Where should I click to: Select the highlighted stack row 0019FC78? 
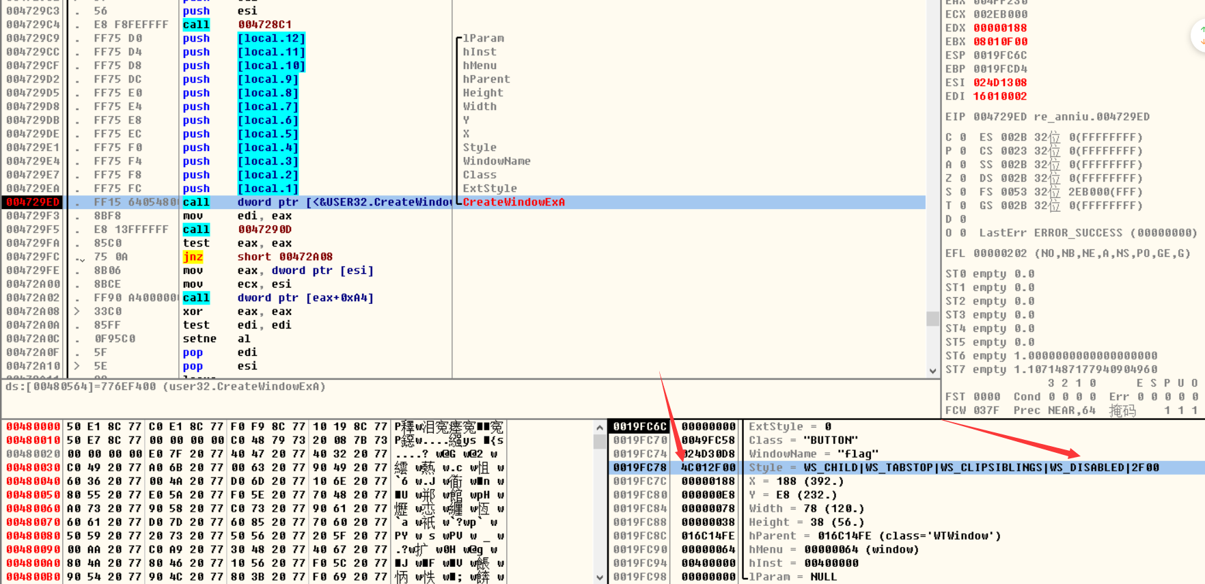[906, 468]
